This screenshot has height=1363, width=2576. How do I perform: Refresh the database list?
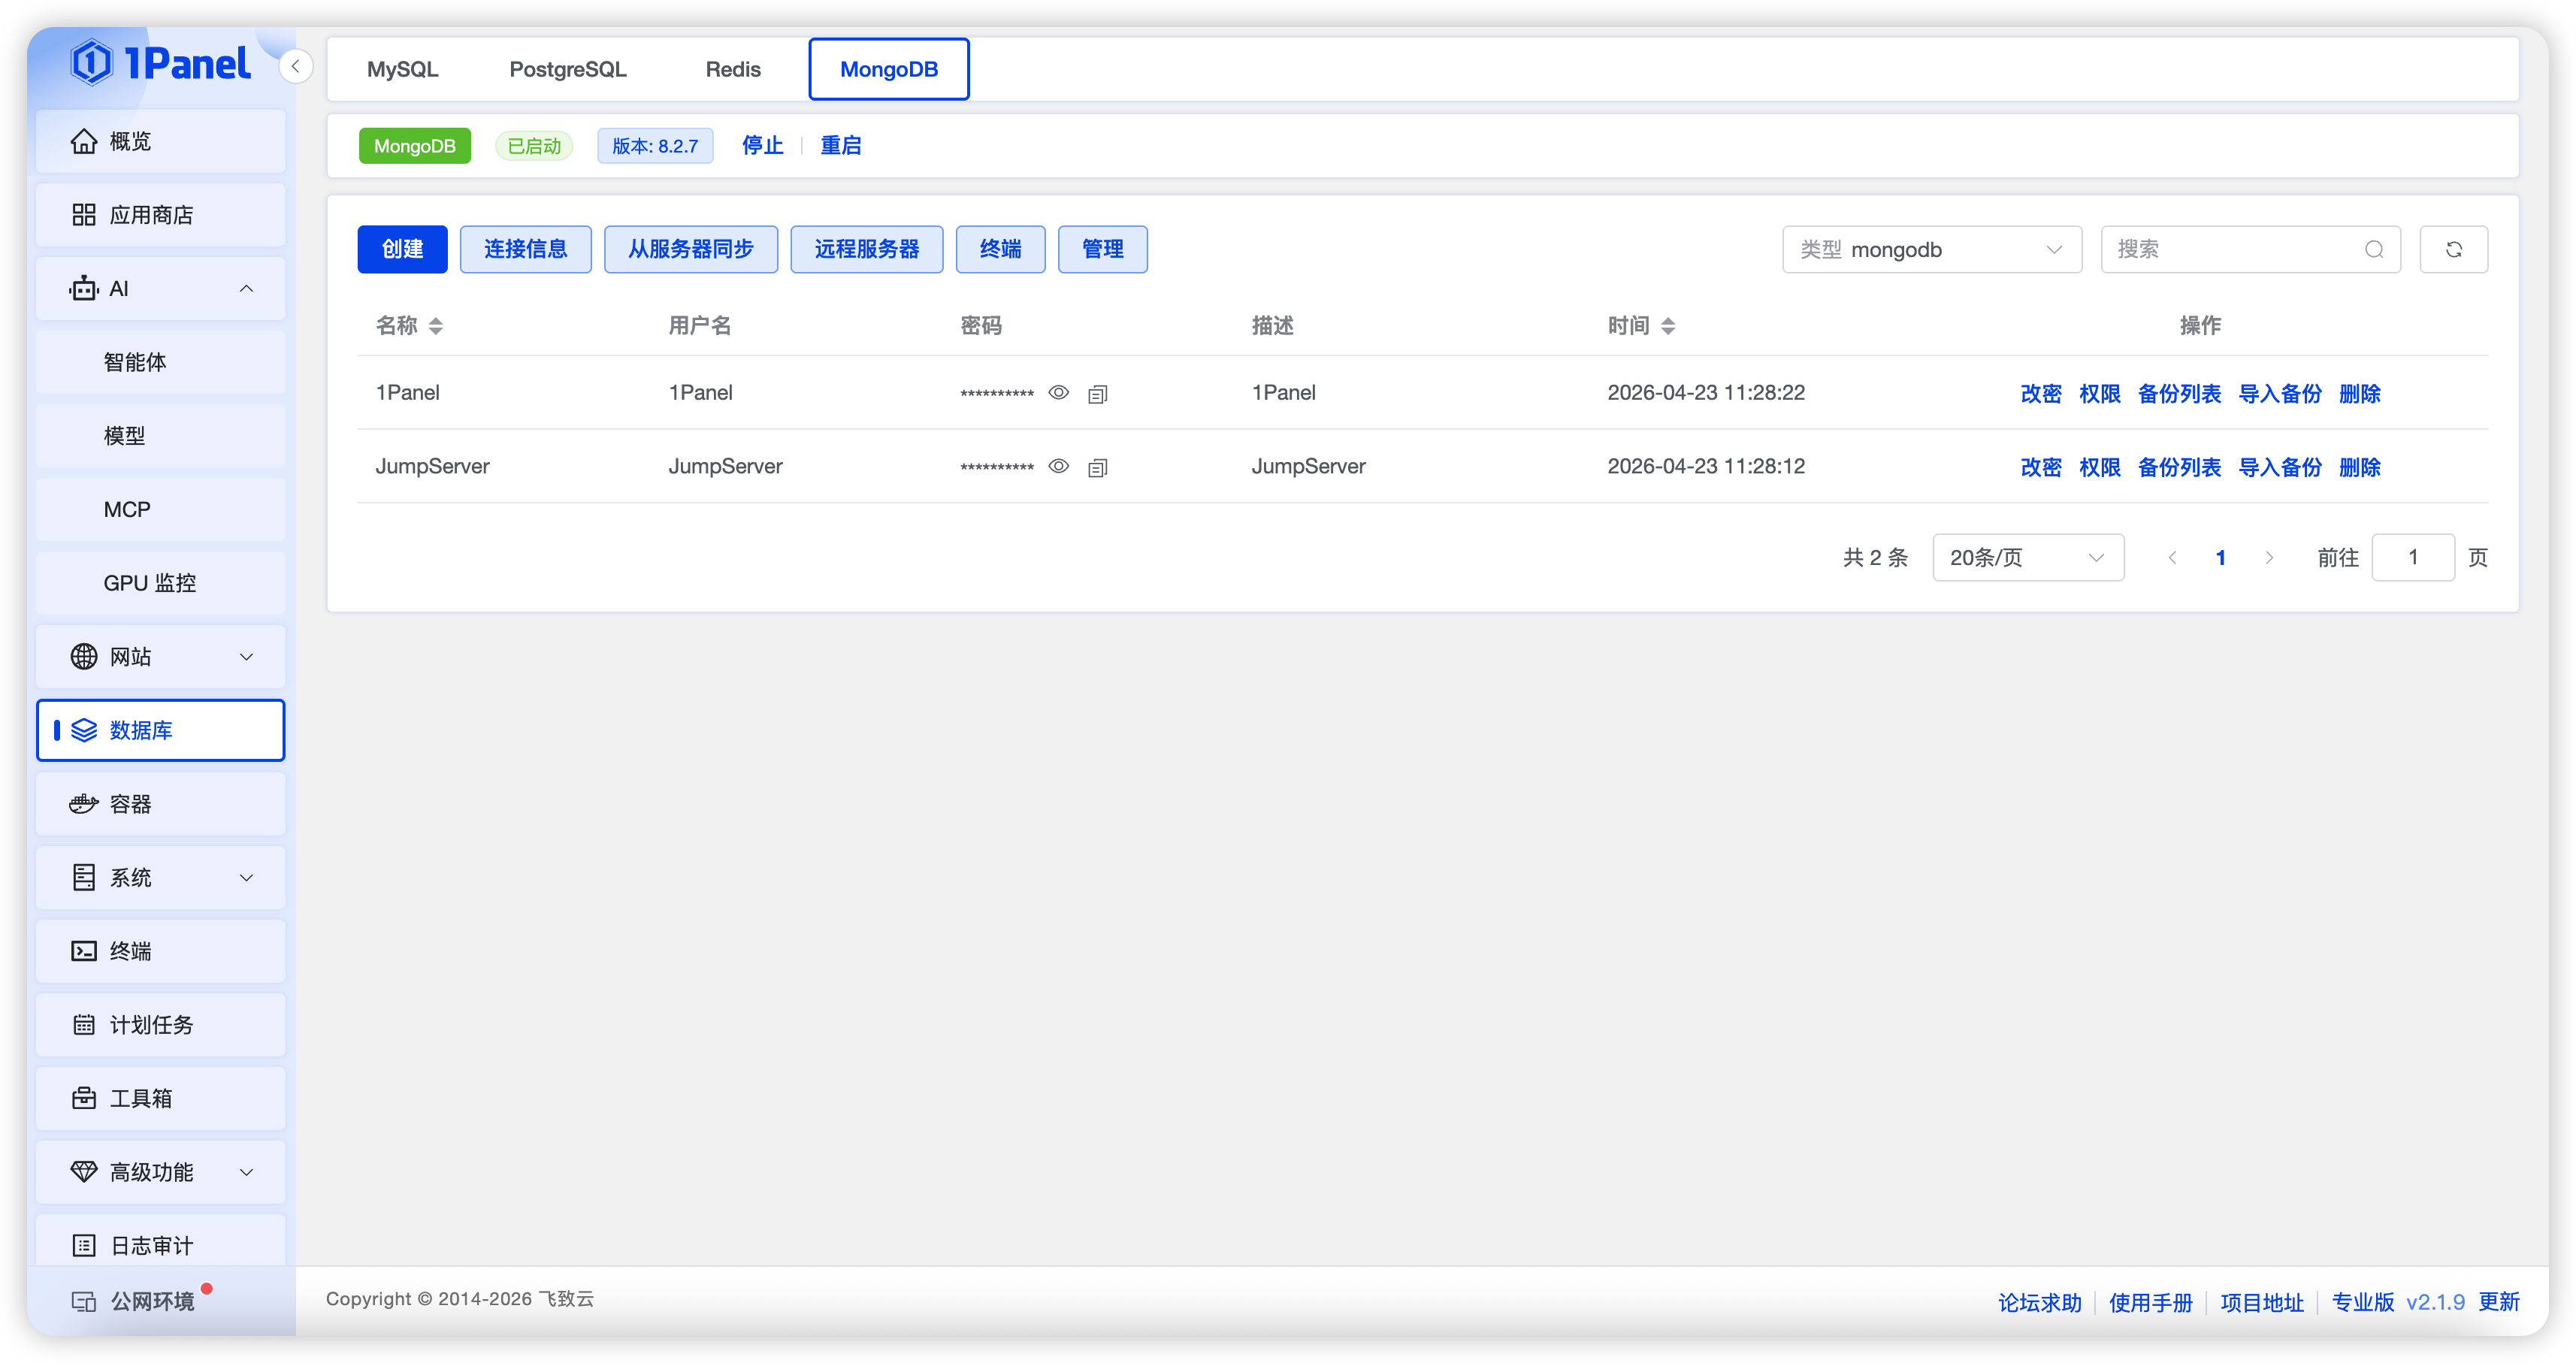(x=2453, y=249)
